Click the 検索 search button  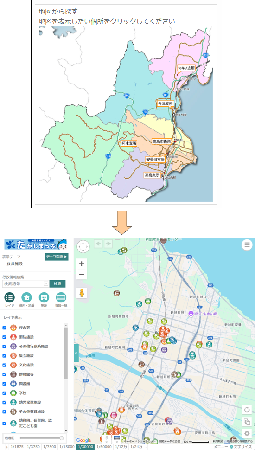(x=57, y=283)
